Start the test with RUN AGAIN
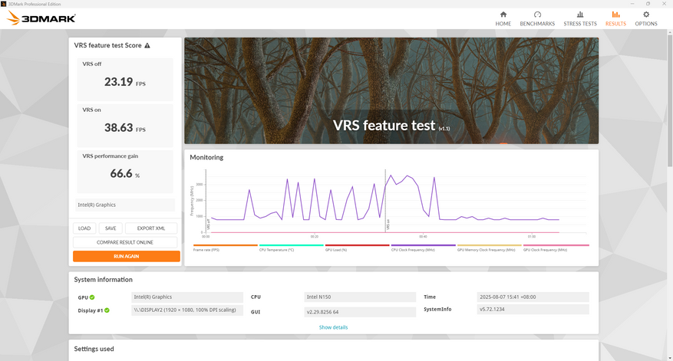The height and width of the screenshot is (361, 673). click(x=126, y=257)
